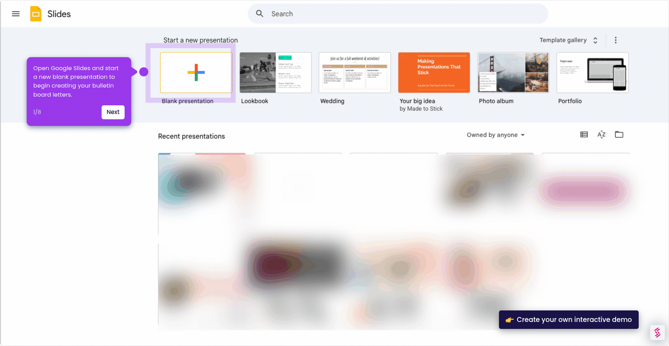Click the search magnifier icon
This screenshot has height=346, width=669.
coord(260,14)
